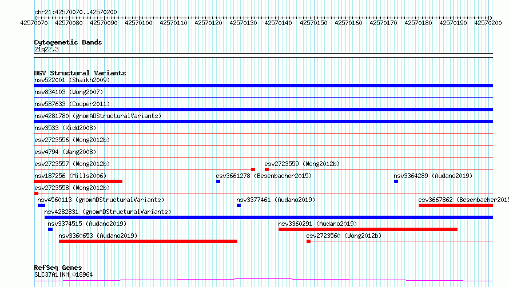This screenshot has height=287, width=509.
Task: Click the red bar under nsv3360291
Action: 368,229
